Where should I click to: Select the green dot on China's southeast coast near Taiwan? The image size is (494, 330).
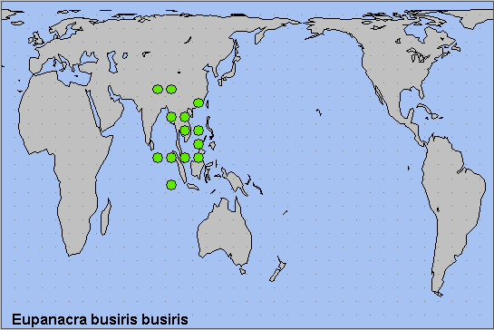(199, 102)
